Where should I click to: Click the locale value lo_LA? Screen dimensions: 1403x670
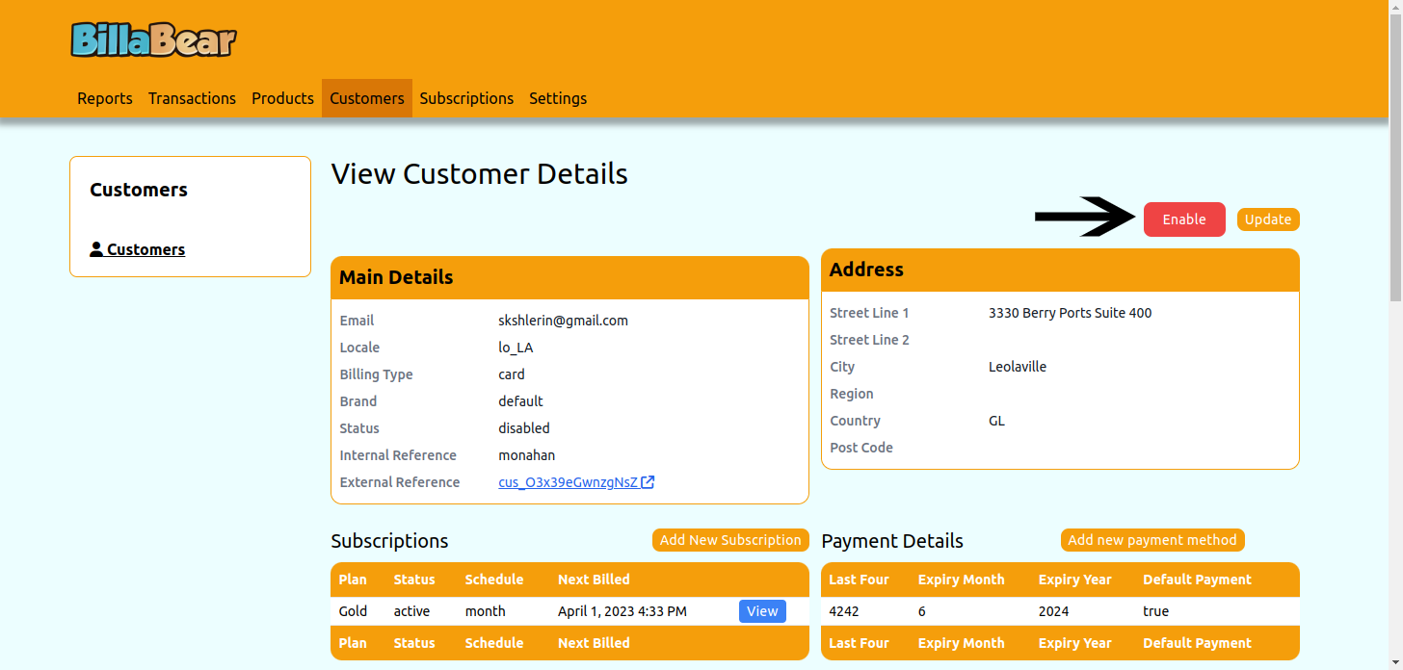coord(516,348)
